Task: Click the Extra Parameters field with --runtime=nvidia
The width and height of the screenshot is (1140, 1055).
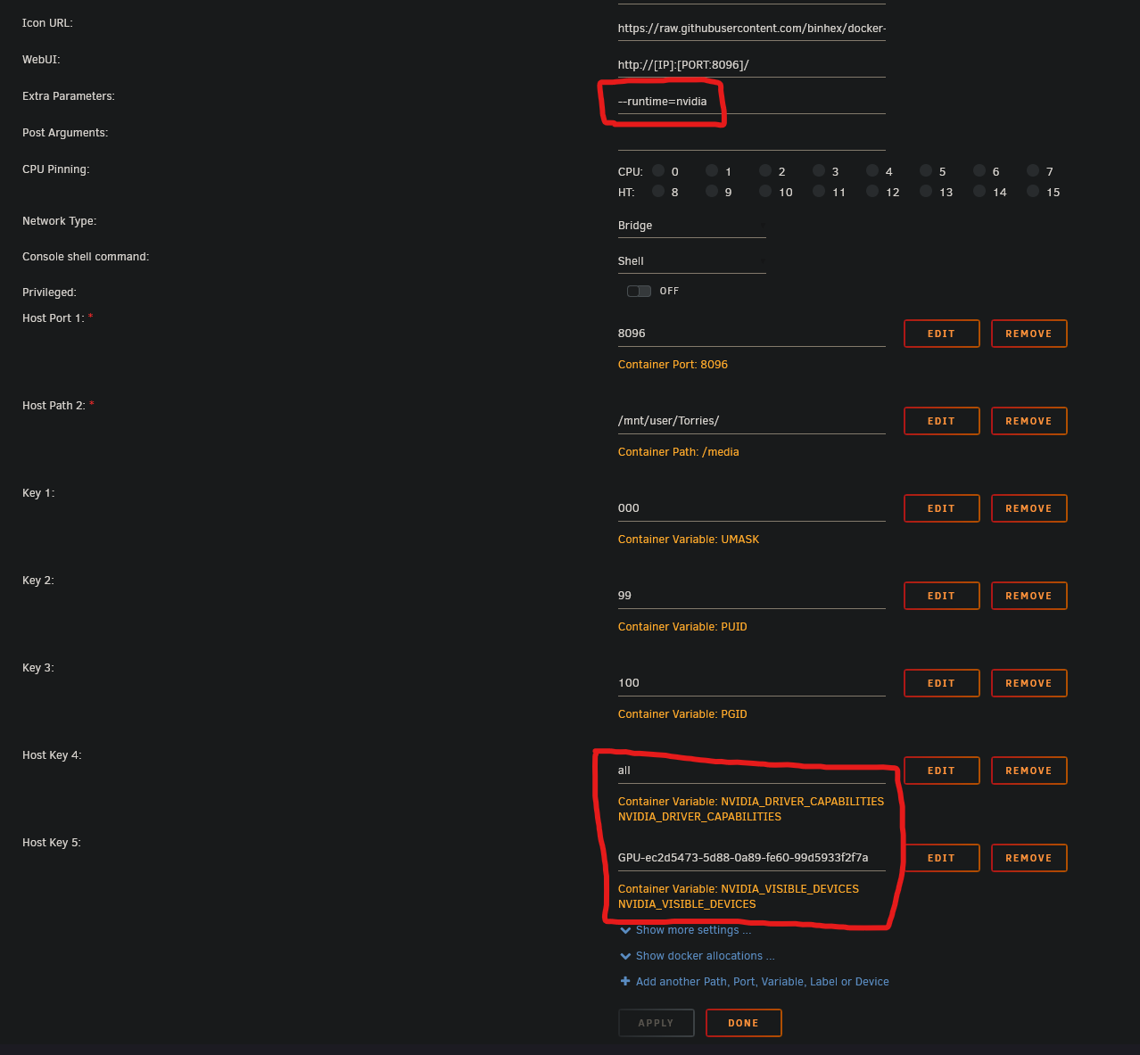Action: [x=751, y=102]
